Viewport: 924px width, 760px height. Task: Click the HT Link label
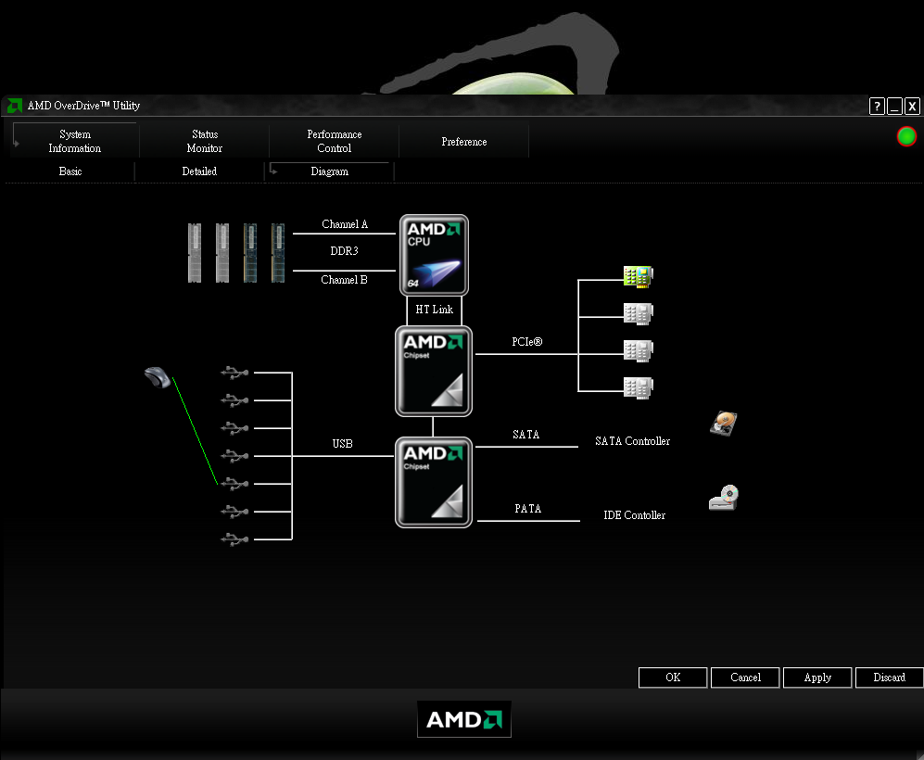coord(435,310)
